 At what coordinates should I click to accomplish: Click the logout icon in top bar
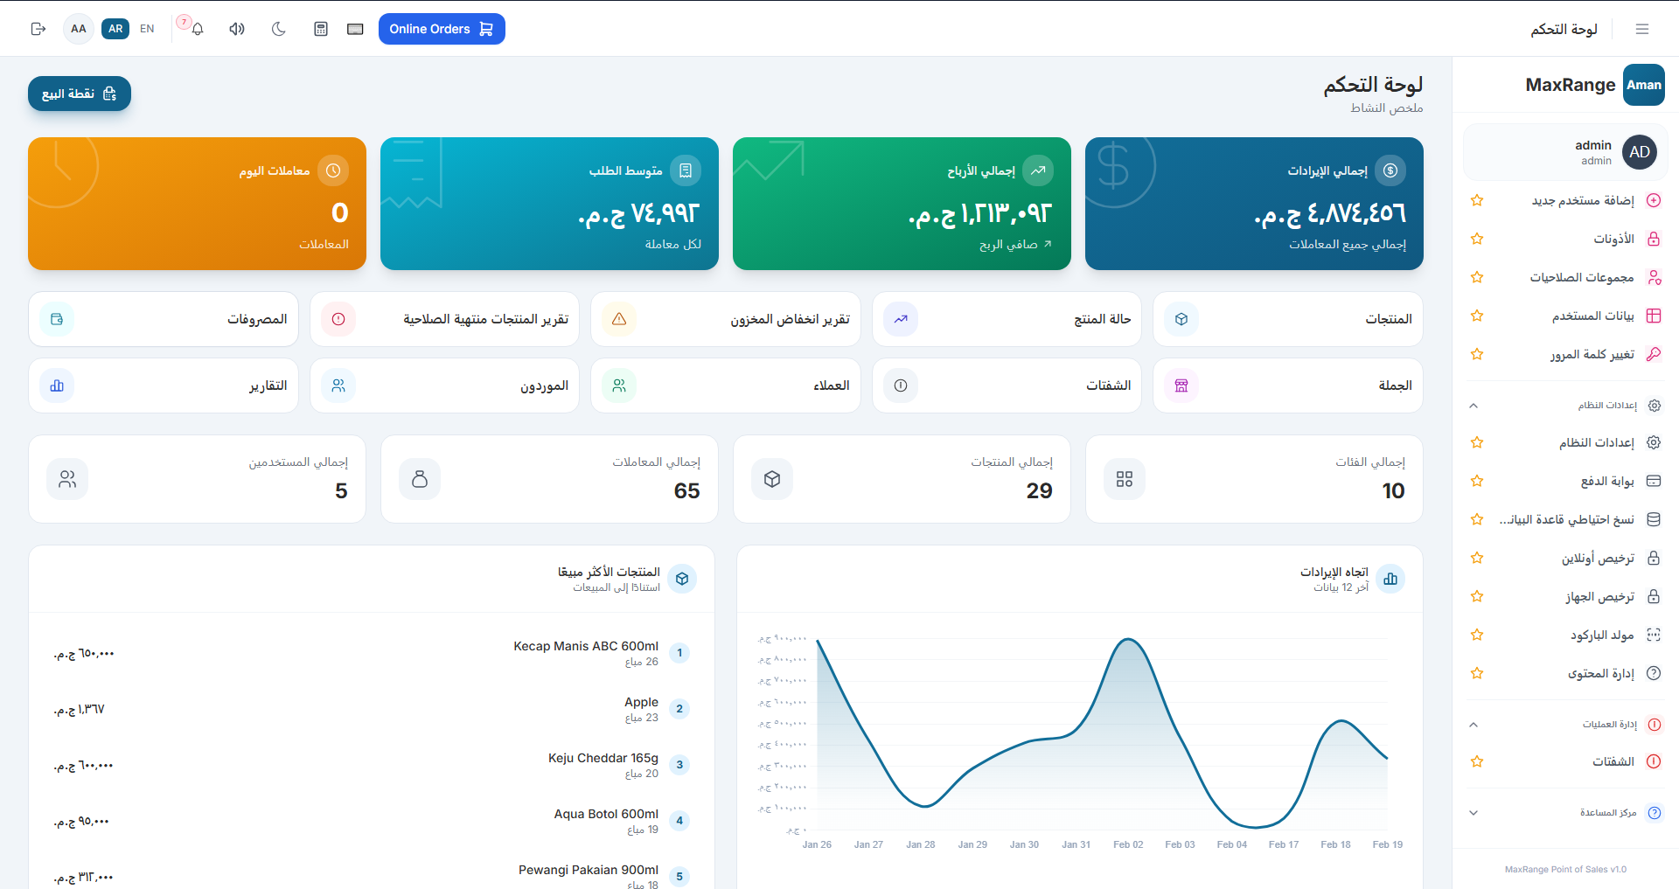click(x=38, y=29)
